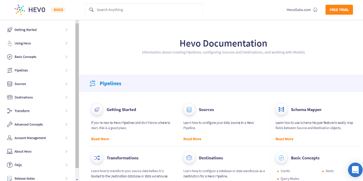Open the Events link under Basic Concepts
Image resolution: width=363 pixels, height=181 pixels.
pos(285,171)
